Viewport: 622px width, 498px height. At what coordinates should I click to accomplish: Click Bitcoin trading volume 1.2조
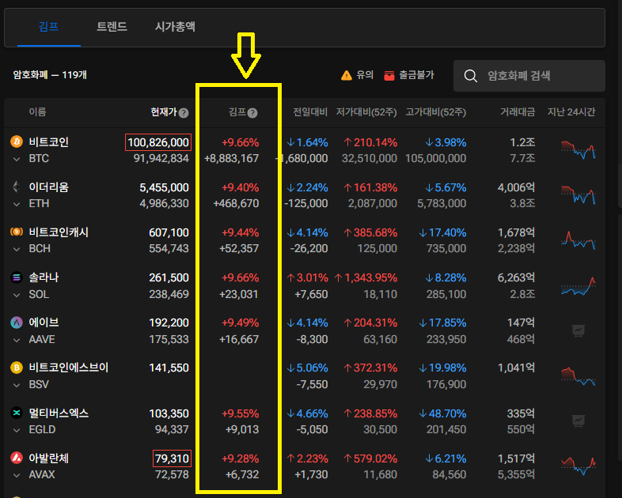tap(522, 142)
